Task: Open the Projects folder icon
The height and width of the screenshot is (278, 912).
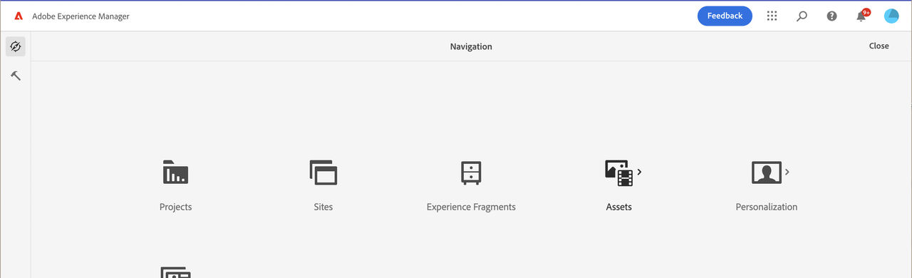Action: click(x=175, y=173)
